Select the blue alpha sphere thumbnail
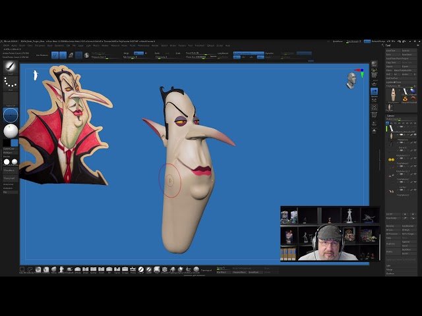Viewport: 422px width, 316px height. (11, 115)
